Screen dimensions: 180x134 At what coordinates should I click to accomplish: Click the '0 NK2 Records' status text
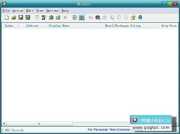click(13, 130)
